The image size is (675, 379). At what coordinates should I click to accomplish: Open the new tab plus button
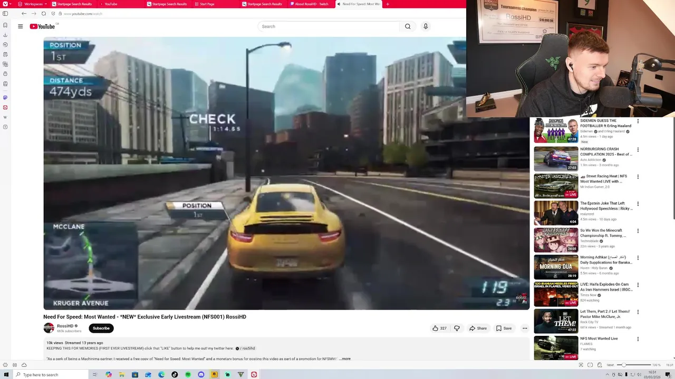[388, 4]
